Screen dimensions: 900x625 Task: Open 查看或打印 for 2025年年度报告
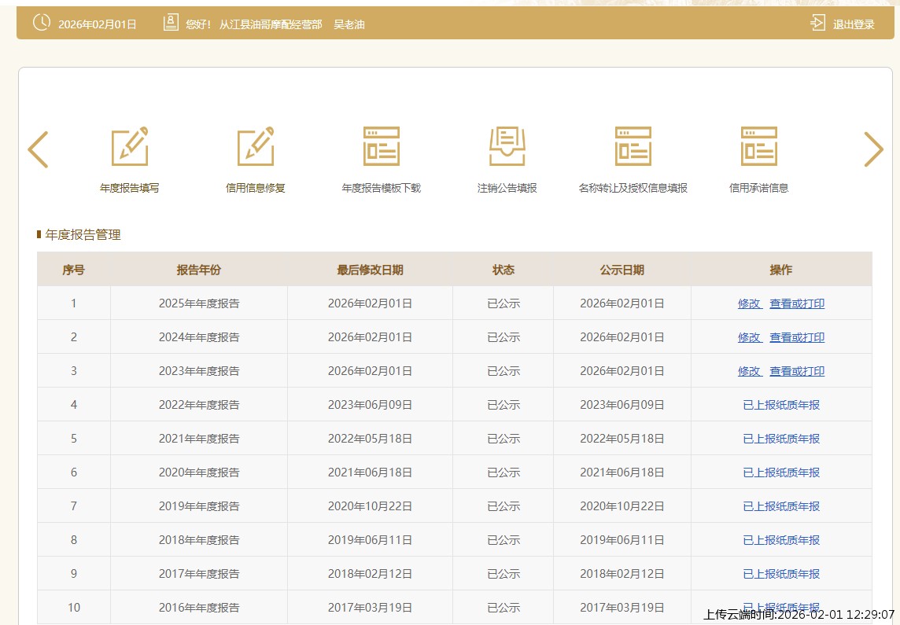(797, 303)
